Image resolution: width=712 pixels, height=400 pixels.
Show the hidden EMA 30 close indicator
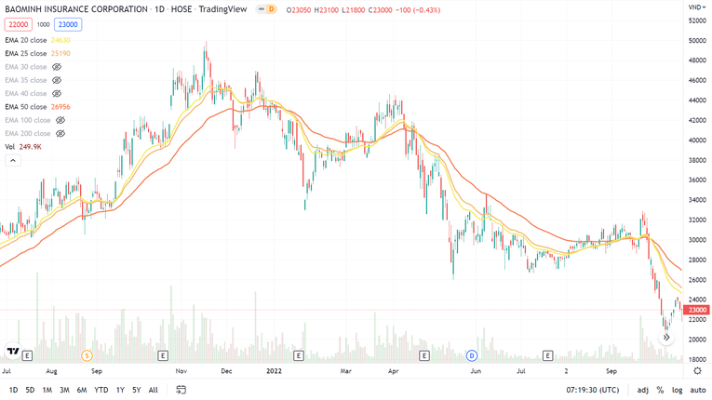coord(56,67)
